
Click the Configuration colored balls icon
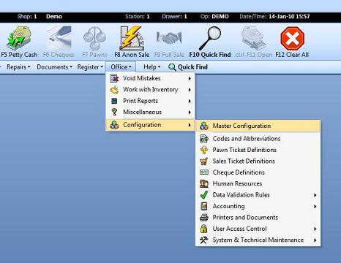[114, 125]
